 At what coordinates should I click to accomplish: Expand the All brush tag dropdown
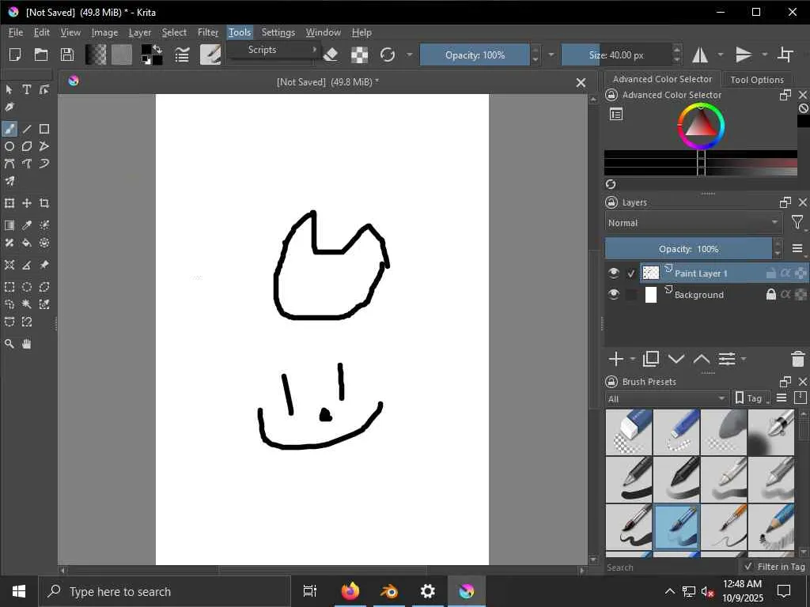click(x=666, y=398)
